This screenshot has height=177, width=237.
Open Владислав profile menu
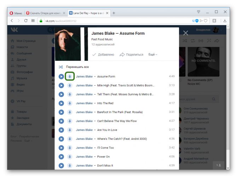pyautogui.click(x=209, y=30)
